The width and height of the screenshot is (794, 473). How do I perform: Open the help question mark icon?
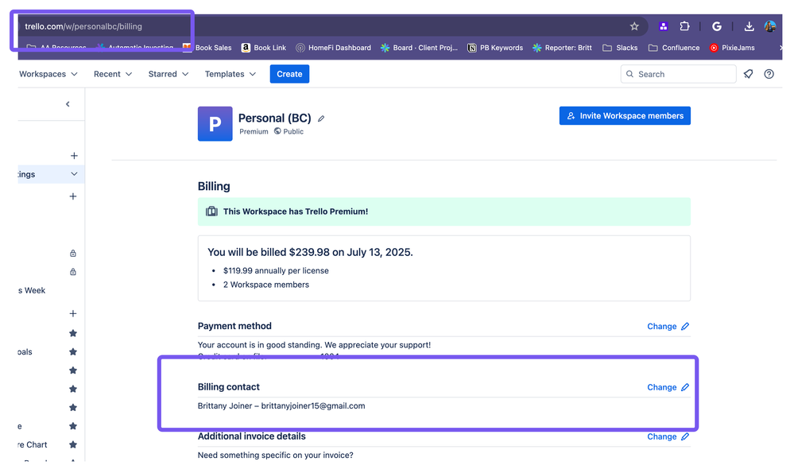tap(769, 74)
